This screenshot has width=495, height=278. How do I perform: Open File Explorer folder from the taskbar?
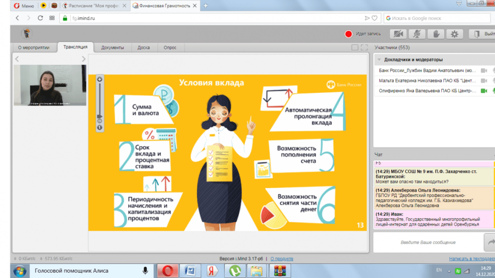257,271
